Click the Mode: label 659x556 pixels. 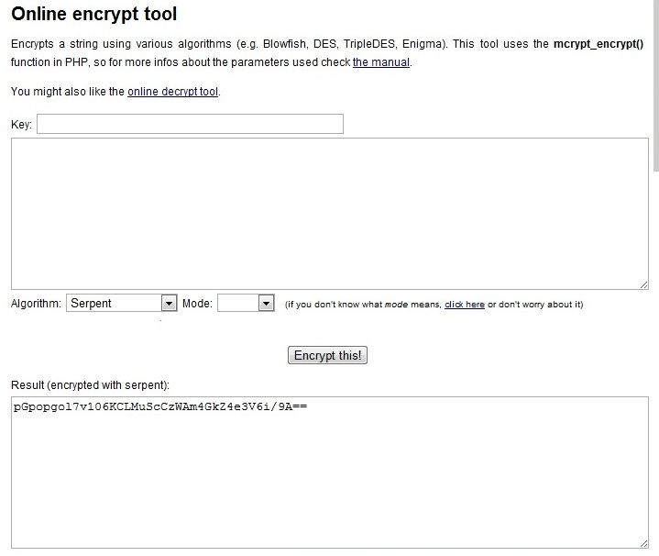(x=197, y=304)
